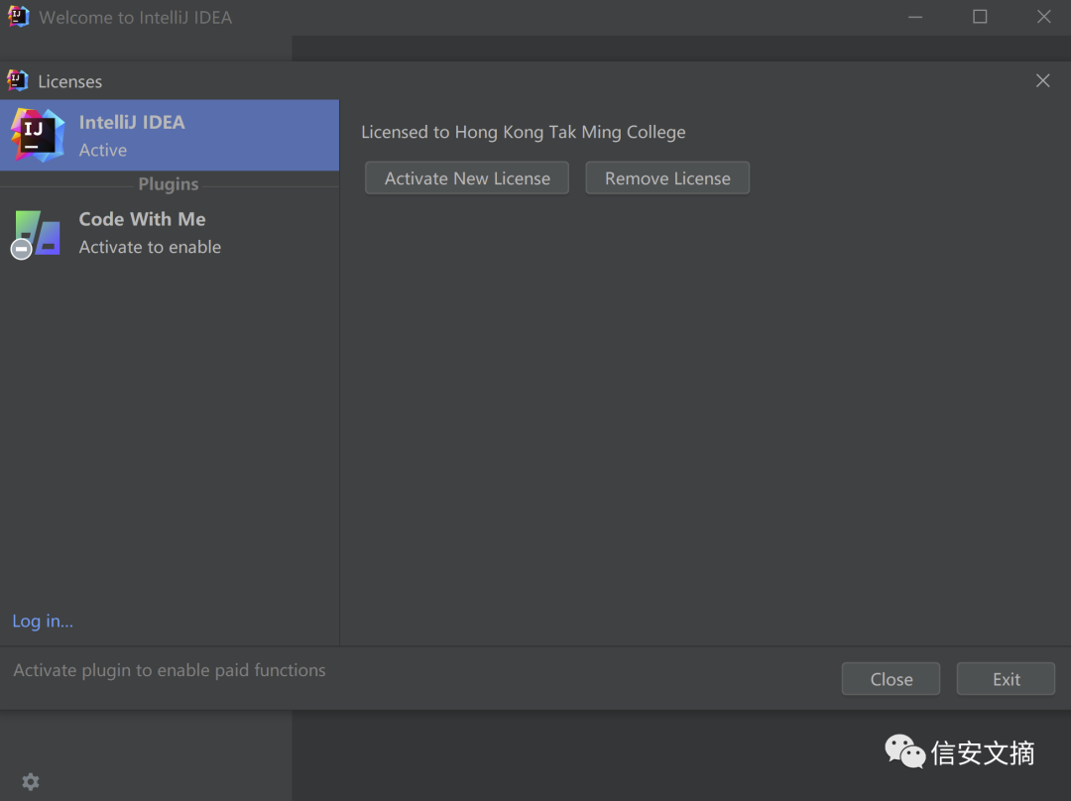
Task: Maximize the Welcome to IntelliJ IDEA window
Action: click(x=980, y=17)
